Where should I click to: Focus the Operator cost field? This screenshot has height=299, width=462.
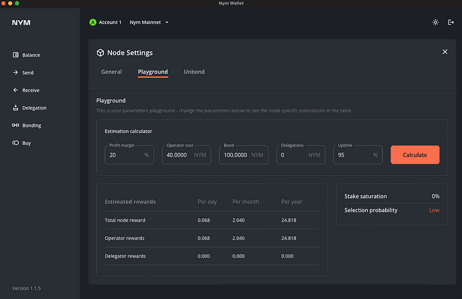(x=179, y=155)
